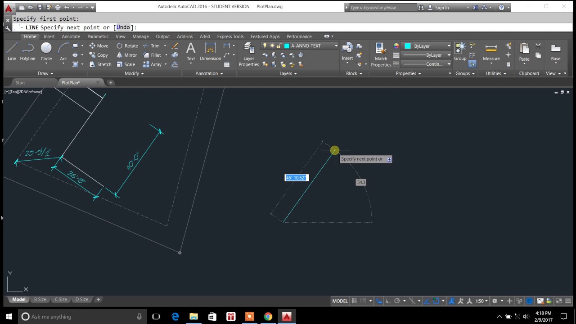Expand the Draw panel

click(45, 73)
